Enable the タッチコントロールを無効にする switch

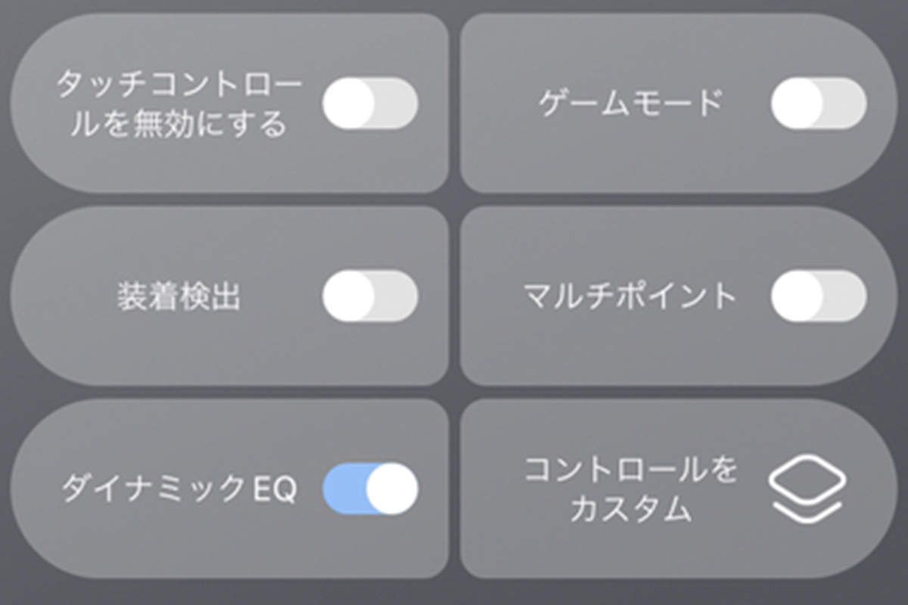click(x=370, y=103)
